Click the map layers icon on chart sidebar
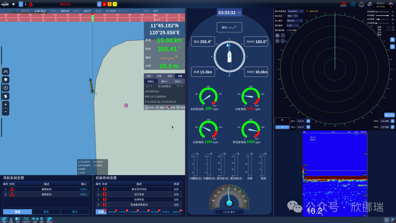The image size is (396, 223). [5, 80]
